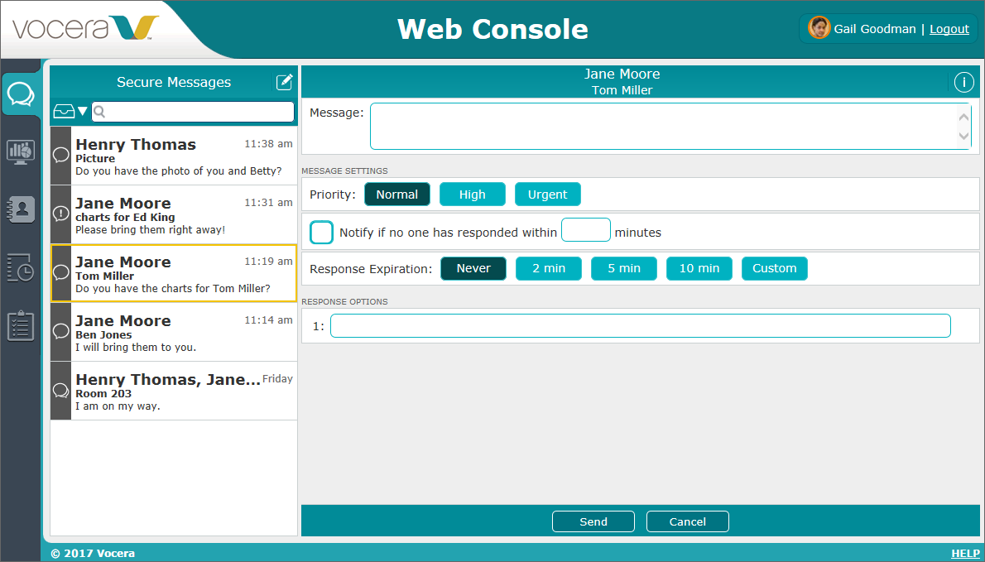Viewport: 985px width, 562px height.
Task: Click the message box scroll up arrow
Action: point(963,117)
